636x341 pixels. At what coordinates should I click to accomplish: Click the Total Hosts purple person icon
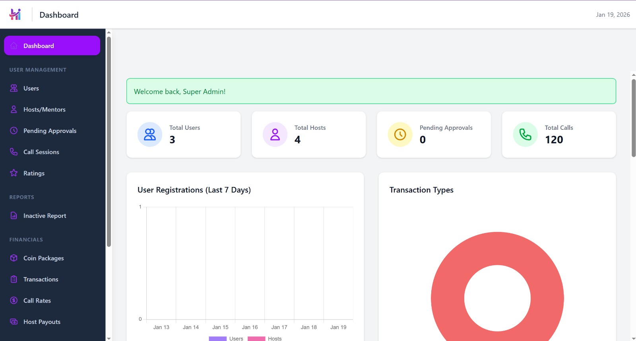tap(275, 135)
